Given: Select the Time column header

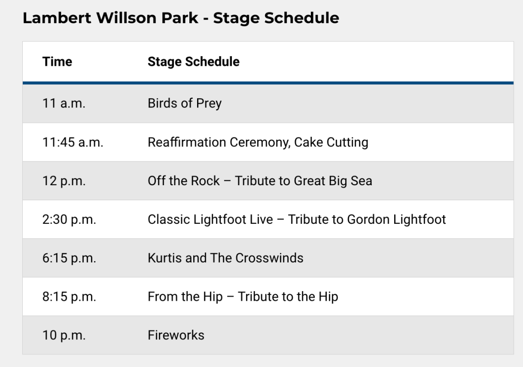Looking at the screenshot, I should coord(57,61).
